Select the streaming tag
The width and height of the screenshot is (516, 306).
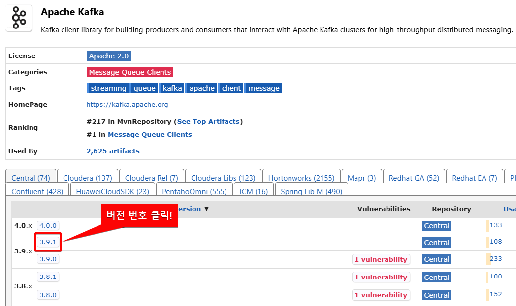tap(108, 88)
